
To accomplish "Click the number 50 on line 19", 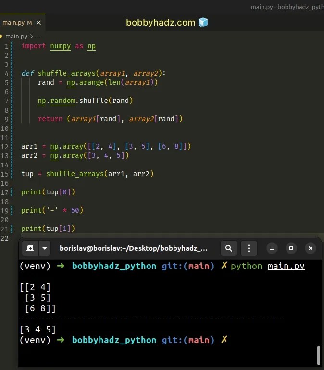I will (x=75, y=210).
